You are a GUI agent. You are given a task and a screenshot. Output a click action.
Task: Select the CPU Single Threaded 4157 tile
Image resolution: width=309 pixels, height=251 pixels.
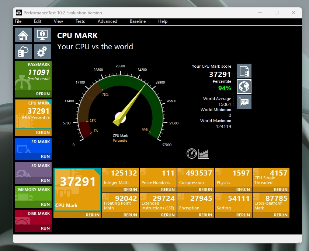pos(271,177)
